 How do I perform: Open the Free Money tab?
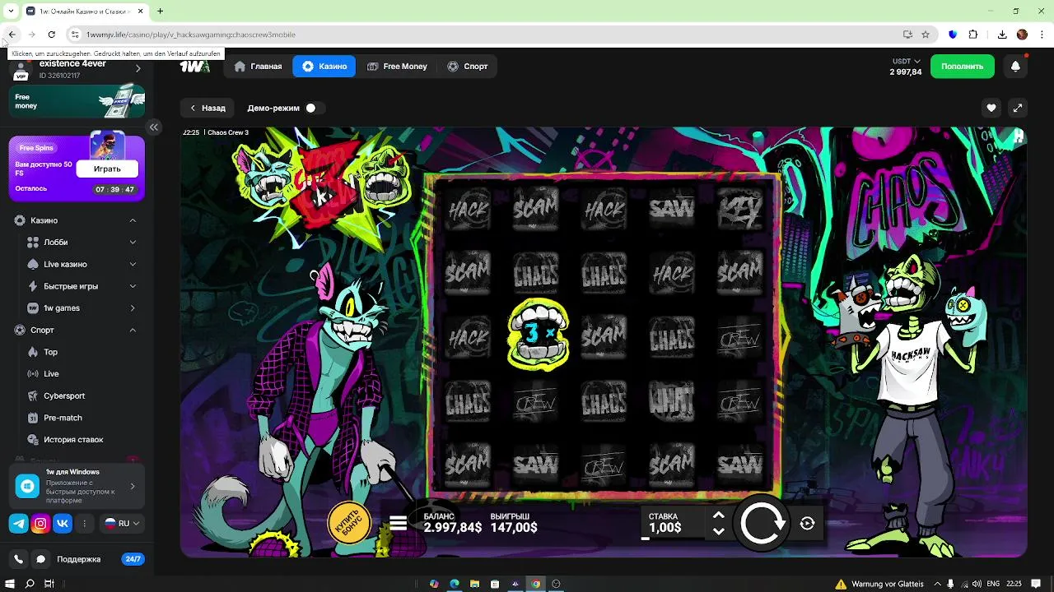coord(398,66)
